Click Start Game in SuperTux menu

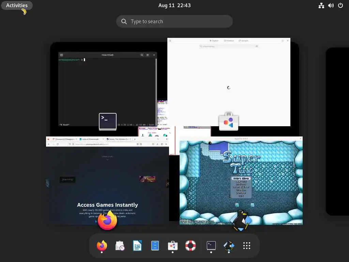pyautogui.click(x=241, y=178)
